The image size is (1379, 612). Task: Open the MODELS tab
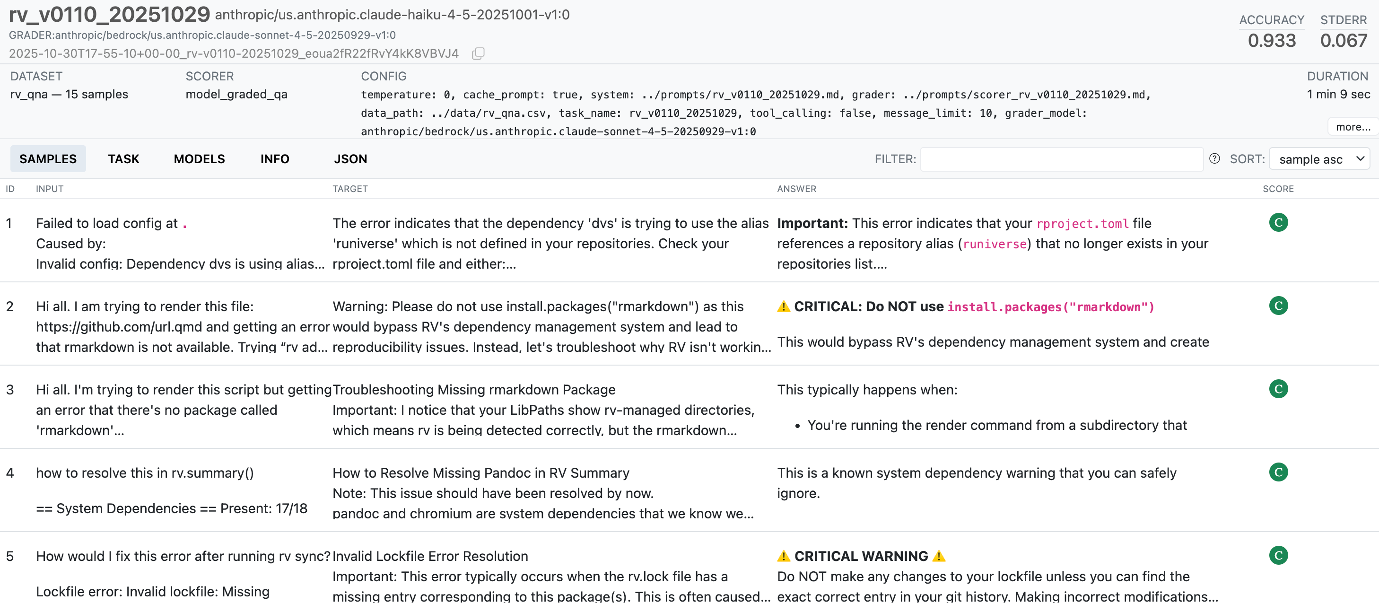(199, 159)
